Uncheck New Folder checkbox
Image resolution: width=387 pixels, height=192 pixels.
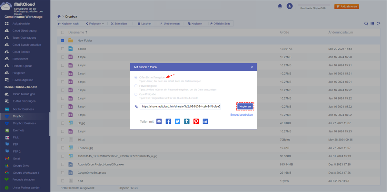63,41
